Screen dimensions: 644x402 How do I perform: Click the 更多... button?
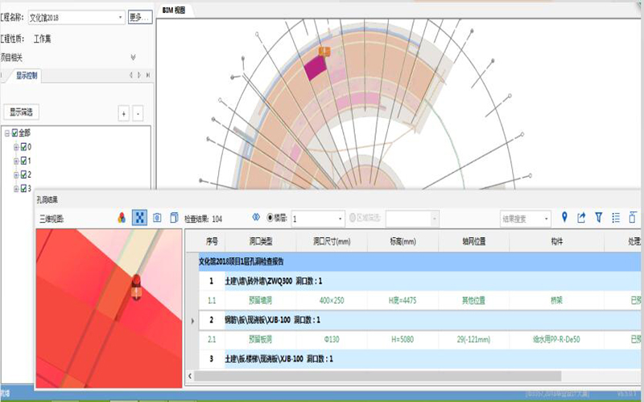click(140, 17)
